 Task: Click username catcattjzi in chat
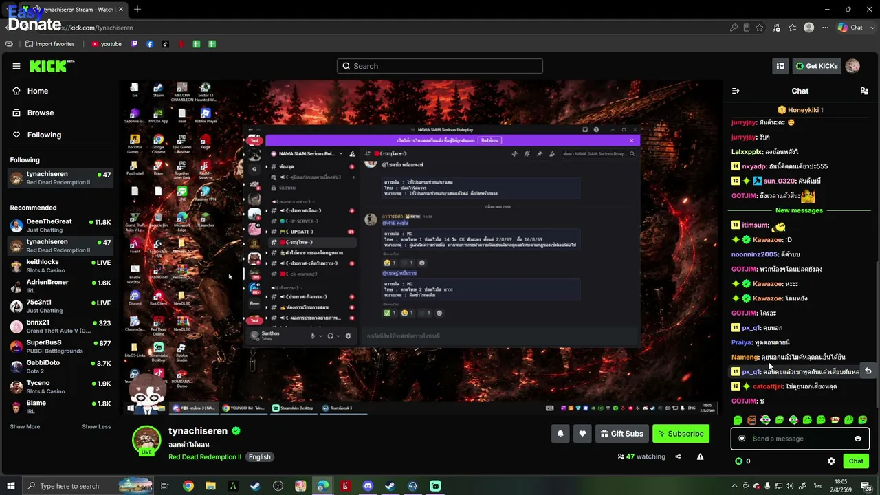point(768,386)
